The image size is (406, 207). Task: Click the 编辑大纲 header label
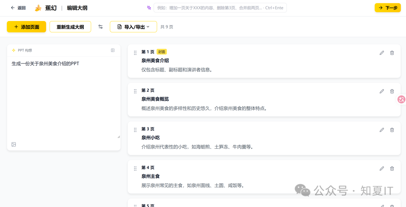click(77, 8)
